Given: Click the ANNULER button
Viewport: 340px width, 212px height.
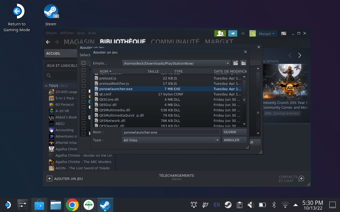Looking at the screenshot, I should [234, 140].
